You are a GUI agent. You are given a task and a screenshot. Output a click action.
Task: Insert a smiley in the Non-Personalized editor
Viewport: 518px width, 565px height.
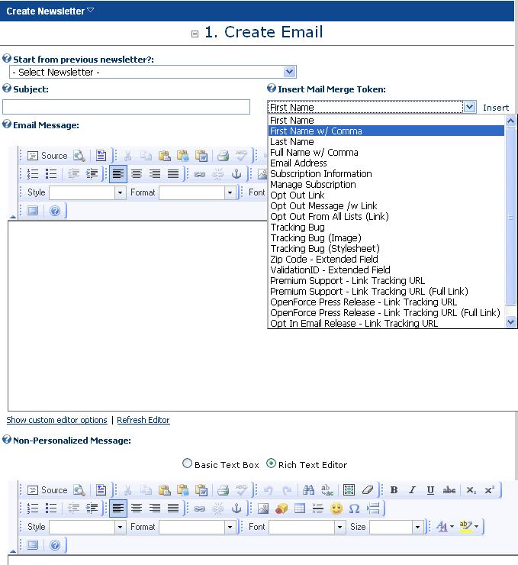coord(336,508)
